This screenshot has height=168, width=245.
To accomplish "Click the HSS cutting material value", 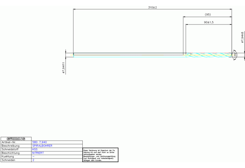I will pos(35,149).
